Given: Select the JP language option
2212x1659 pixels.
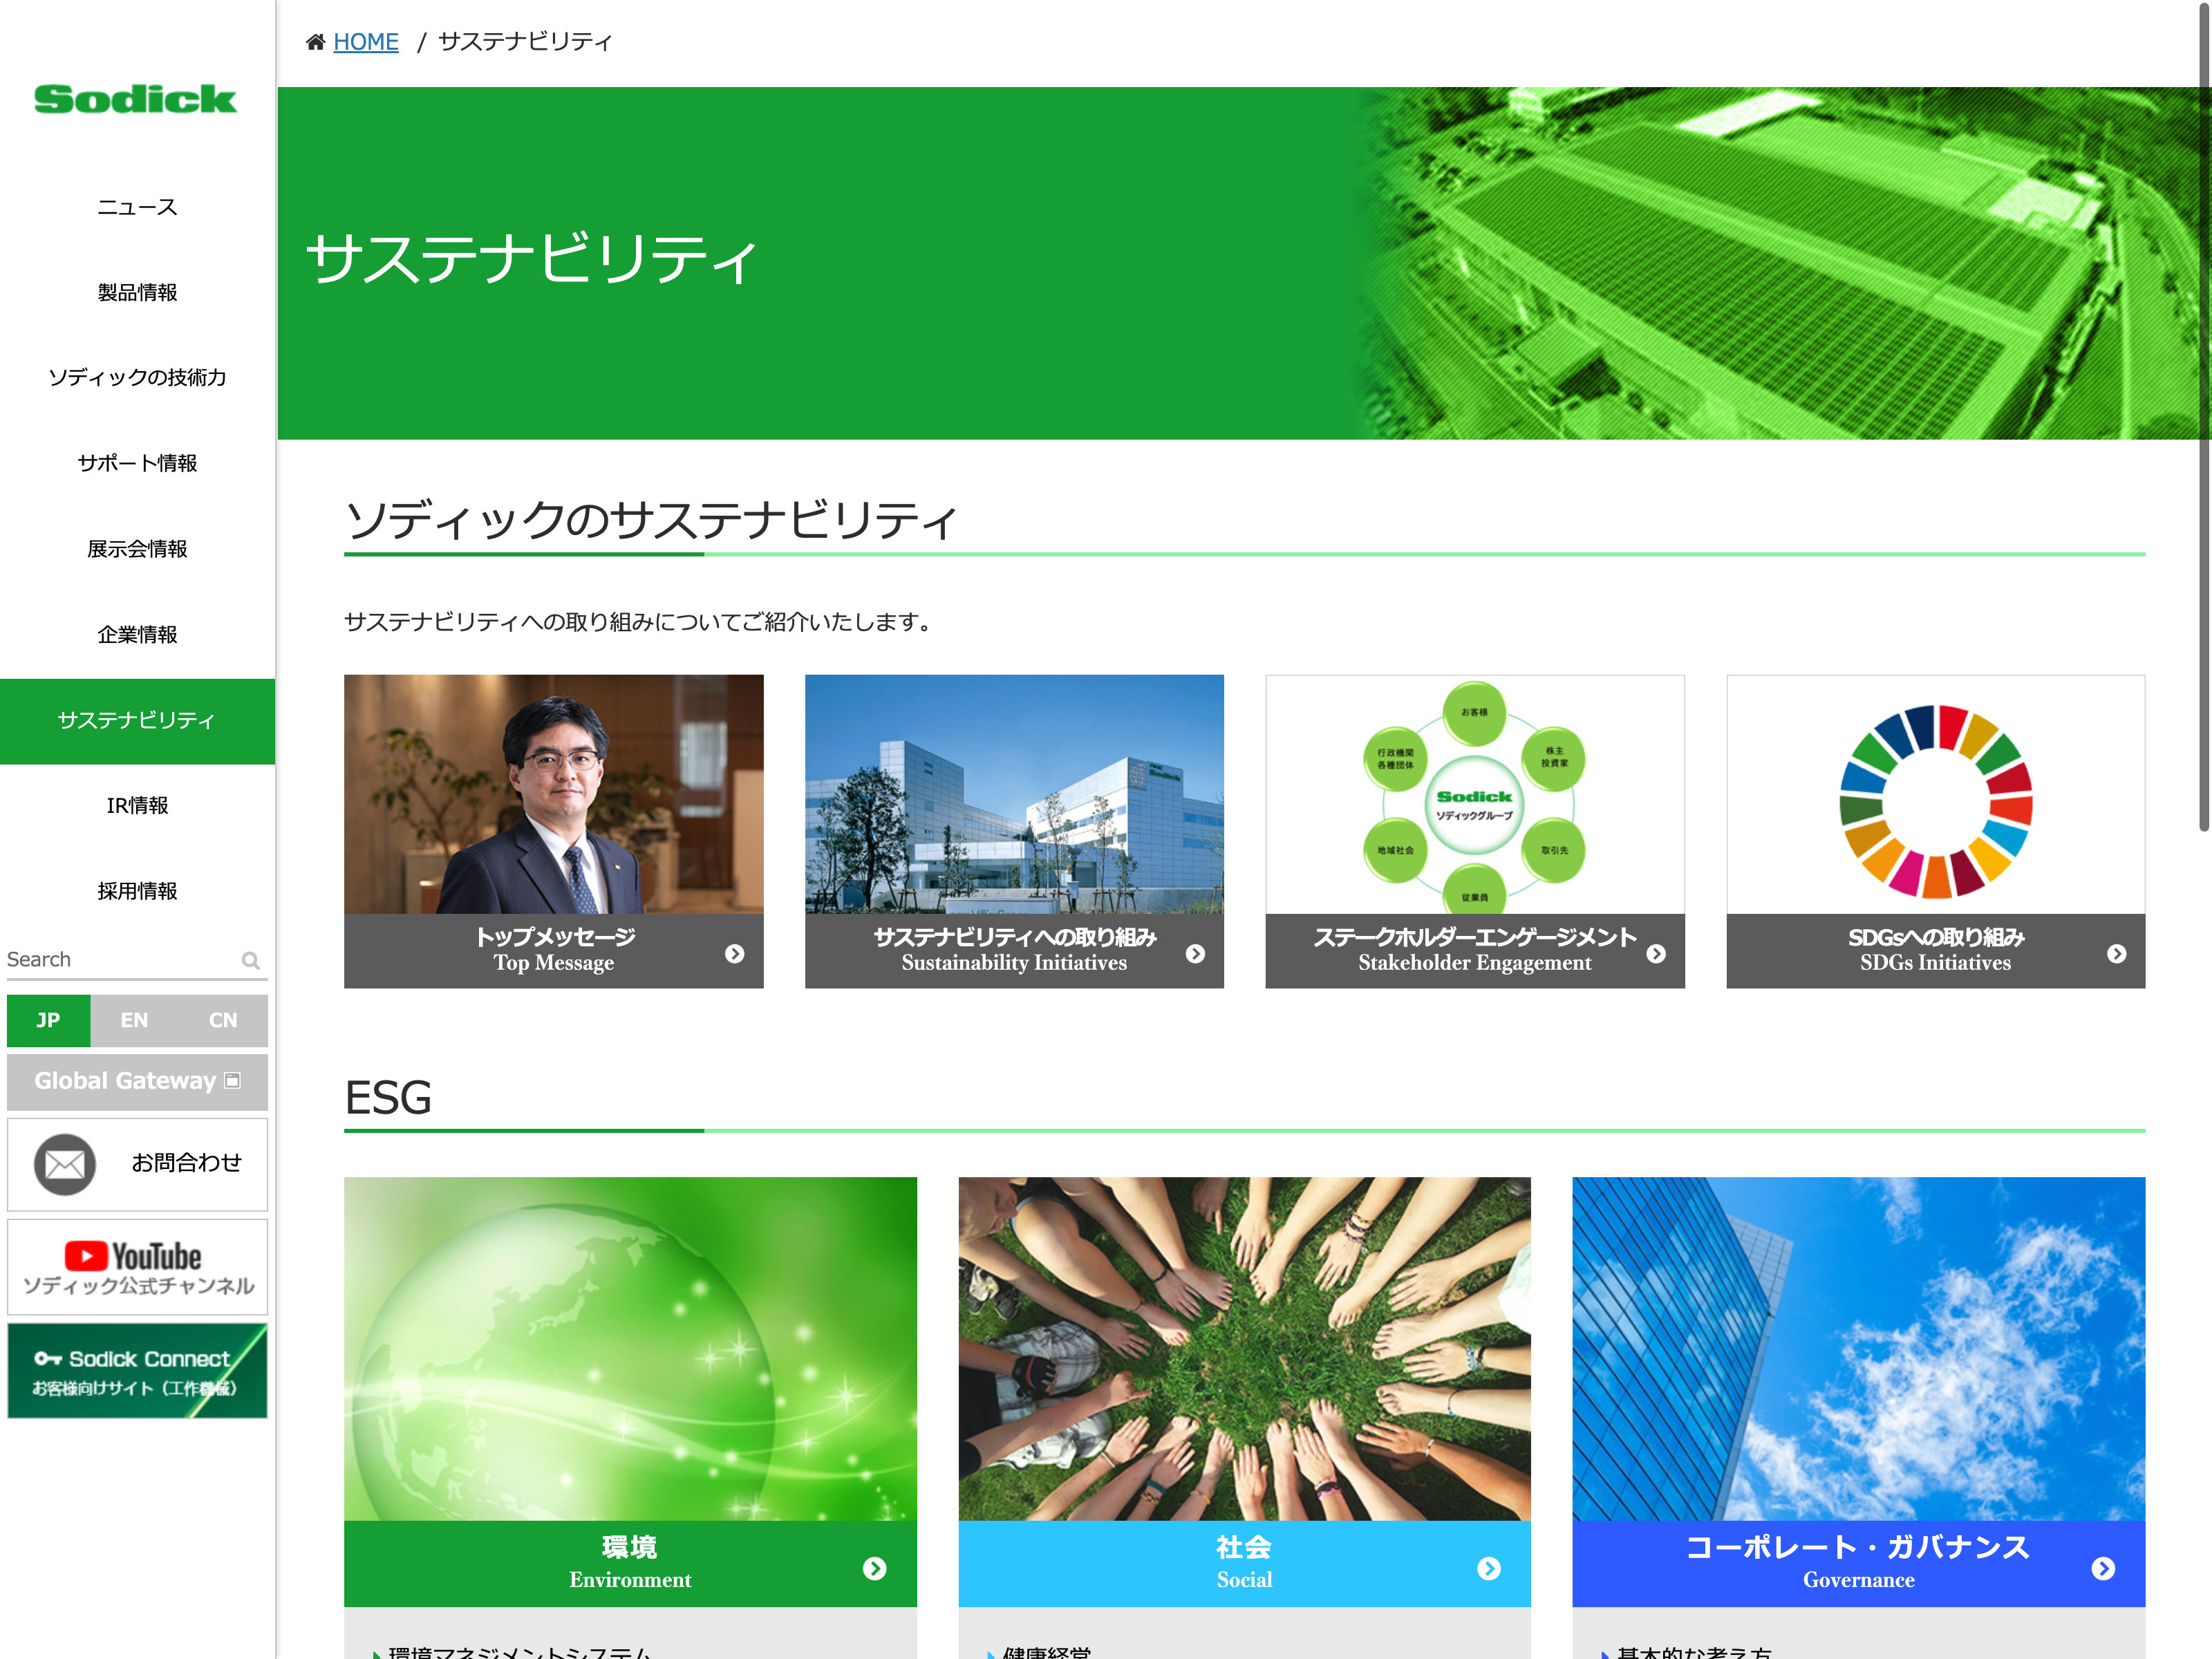Looking at the screenshot, I should click(x=48, y=1020).
